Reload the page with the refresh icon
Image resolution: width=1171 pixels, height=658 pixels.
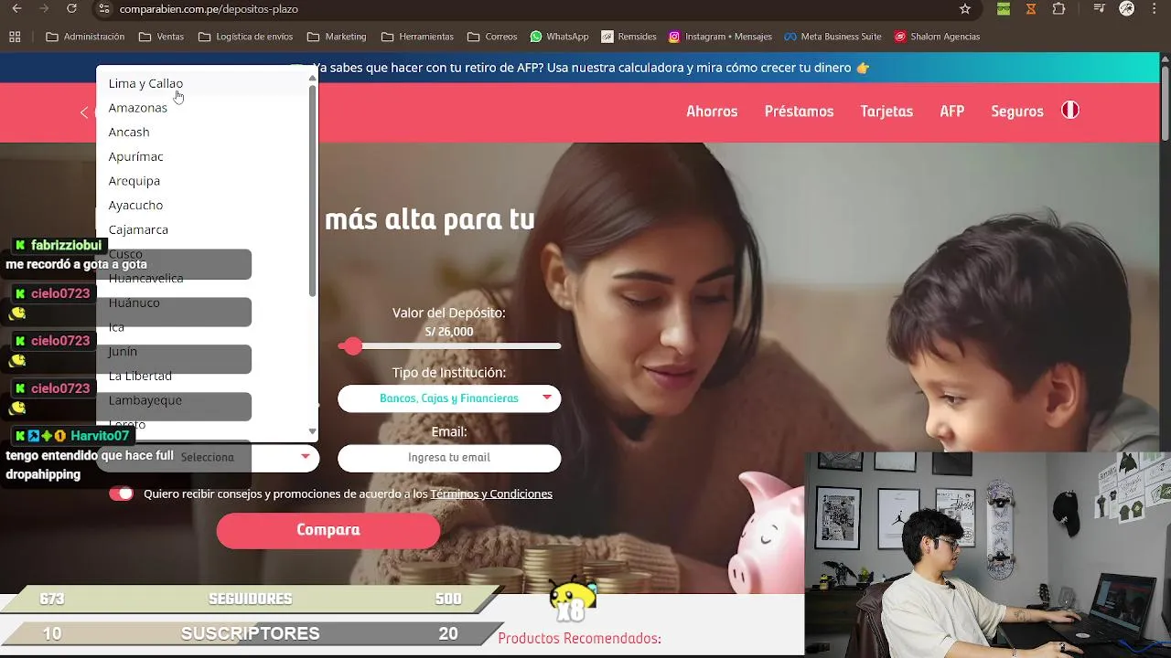coord(72,8)
